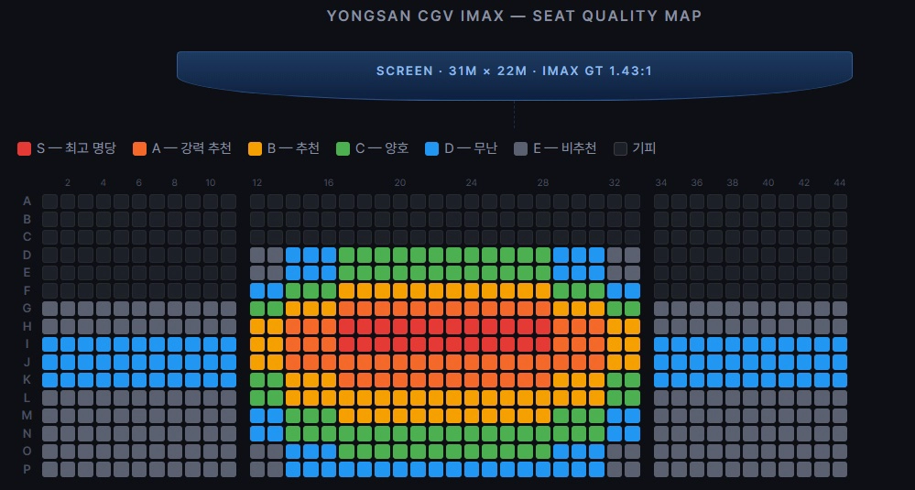Image resolution: width=915 pixels, height=490 pixels.
Task: Click the 'A — 강력 추천' legend label
Action: tap(191, 148)
